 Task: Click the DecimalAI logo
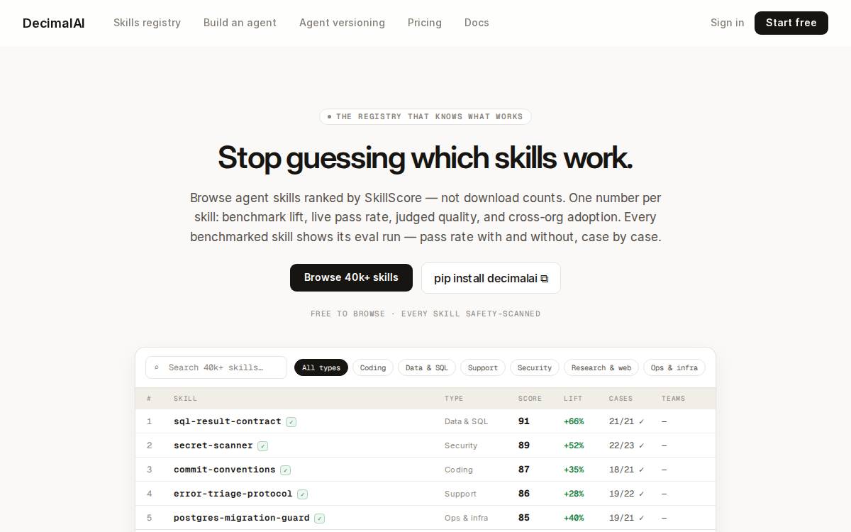(53, 23)
